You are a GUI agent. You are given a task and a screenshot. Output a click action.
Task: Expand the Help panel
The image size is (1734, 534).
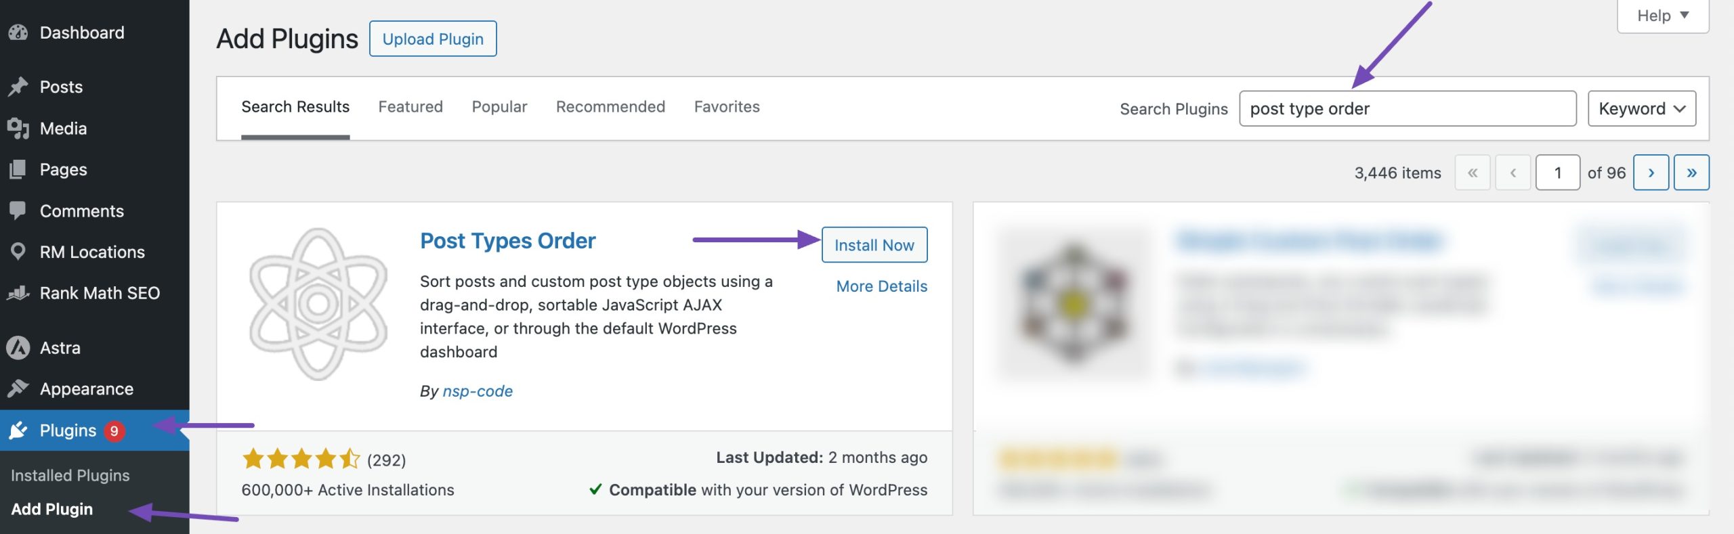coord(1662,16)
